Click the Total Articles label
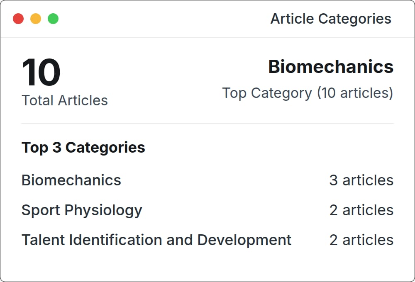This screenshot has width=415, height=282. click(x=65, y=100)
